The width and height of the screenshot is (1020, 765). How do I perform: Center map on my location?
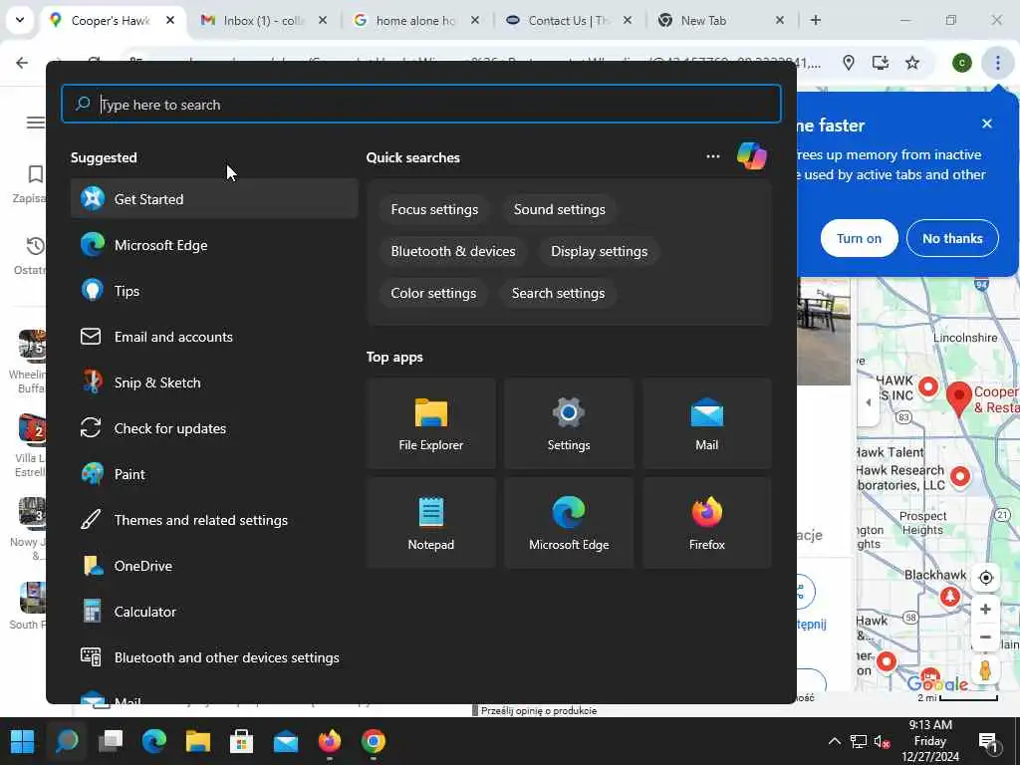pyautogui.click(x=985, y=578)
